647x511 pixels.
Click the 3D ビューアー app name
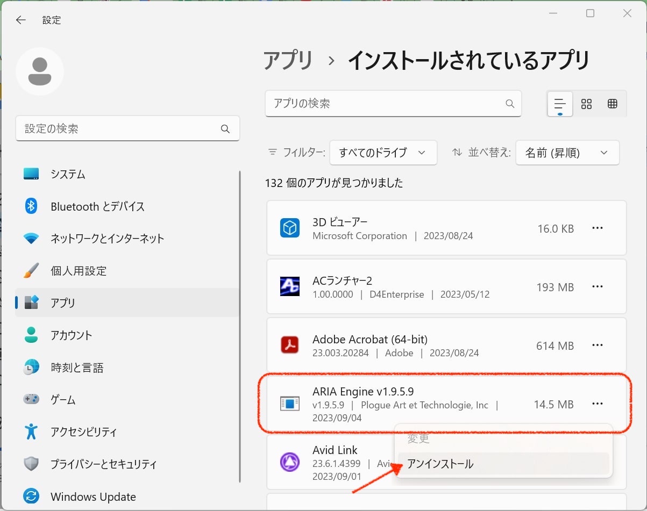point(340,222)
